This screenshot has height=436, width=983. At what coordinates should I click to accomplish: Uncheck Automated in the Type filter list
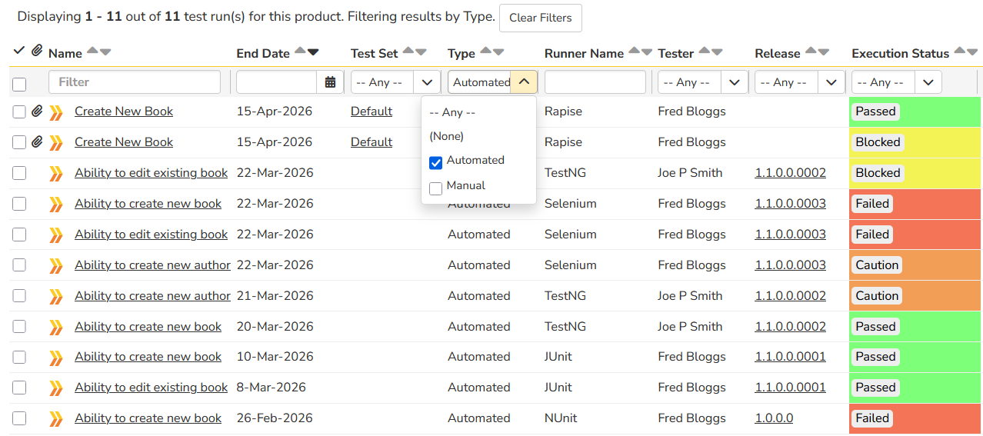click(435, 162)
